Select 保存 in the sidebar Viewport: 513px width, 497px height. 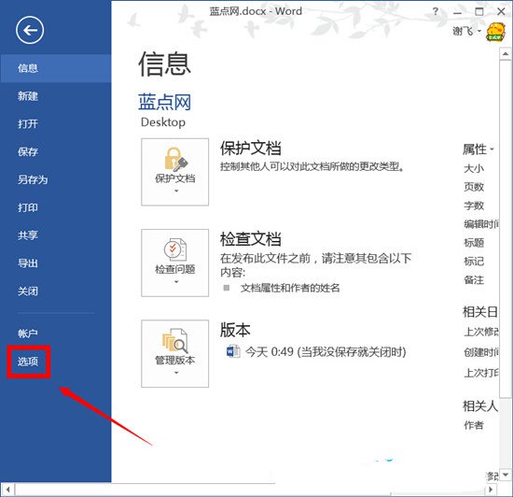(56, 151)
